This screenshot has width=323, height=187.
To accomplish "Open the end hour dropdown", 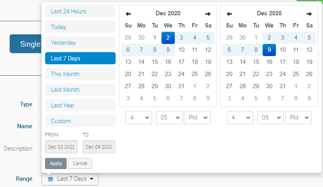I will click(x=240, y=118).
